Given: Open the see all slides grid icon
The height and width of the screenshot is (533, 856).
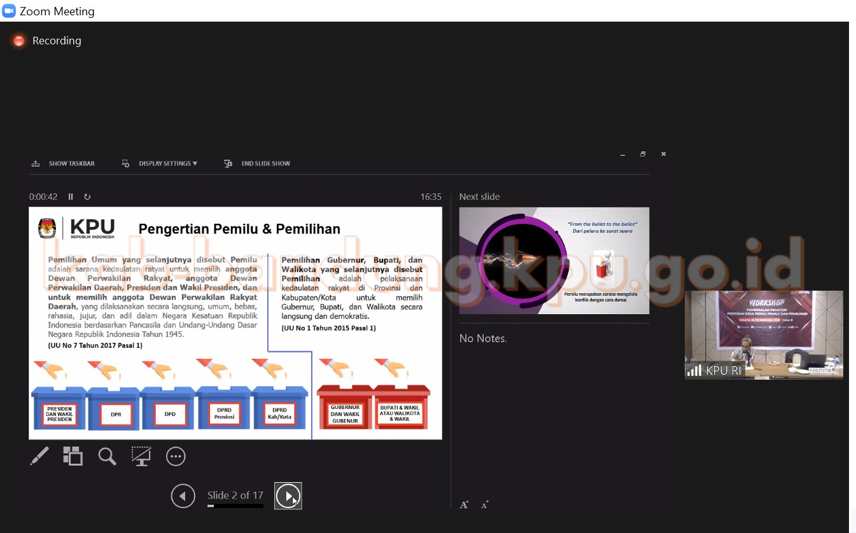Looking at the screenshot, I should point(73,456).
